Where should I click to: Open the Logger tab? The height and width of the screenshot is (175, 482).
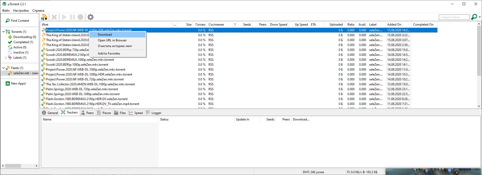(153, 113)
